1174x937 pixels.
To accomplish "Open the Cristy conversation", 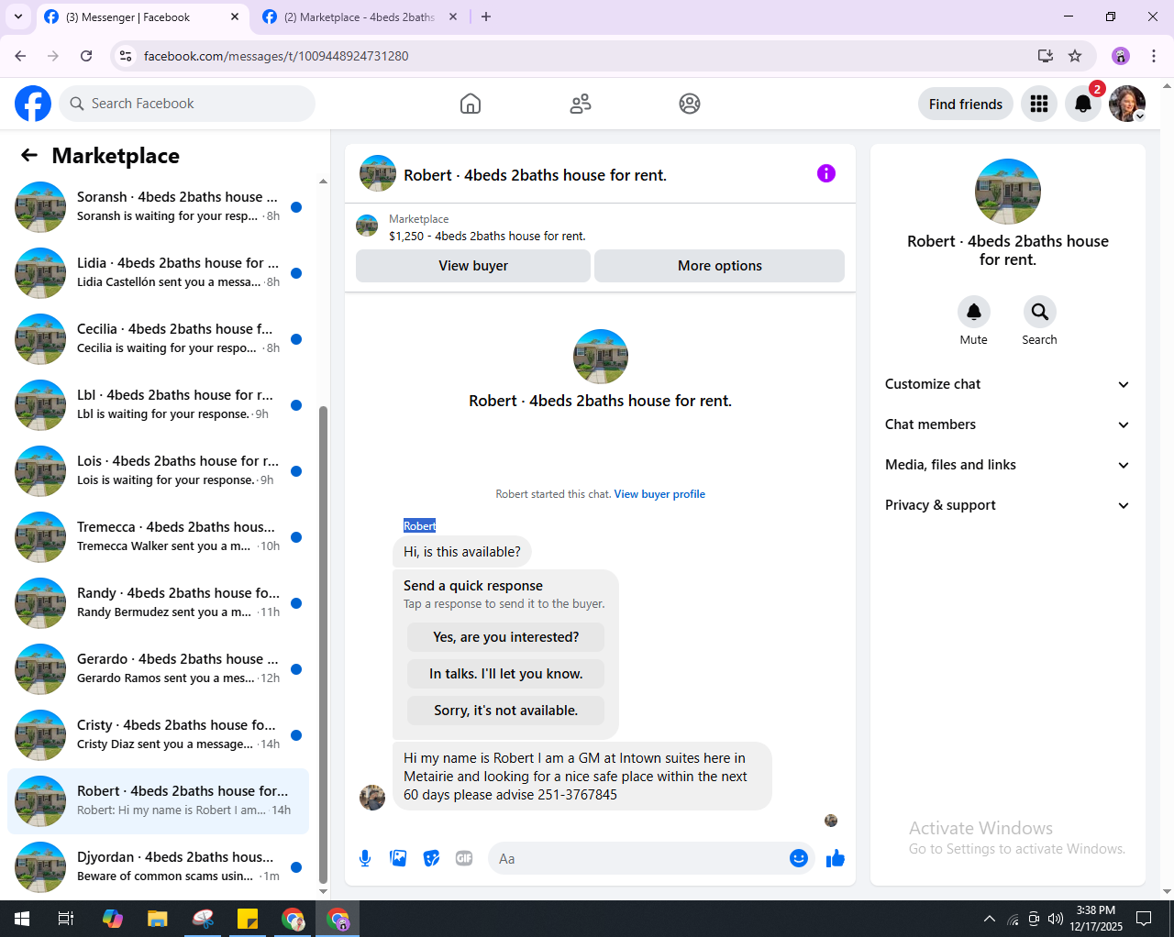I will tap(158, 735).
